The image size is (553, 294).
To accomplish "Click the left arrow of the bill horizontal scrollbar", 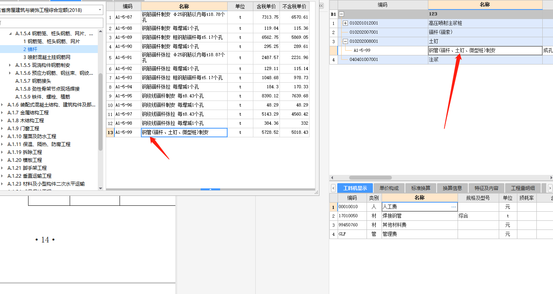I will pos(332,178).
